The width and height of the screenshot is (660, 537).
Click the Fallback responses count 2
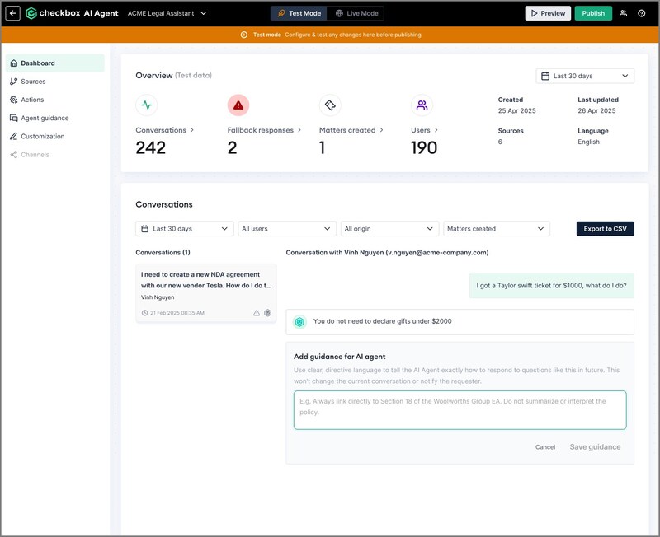(233, 148)
